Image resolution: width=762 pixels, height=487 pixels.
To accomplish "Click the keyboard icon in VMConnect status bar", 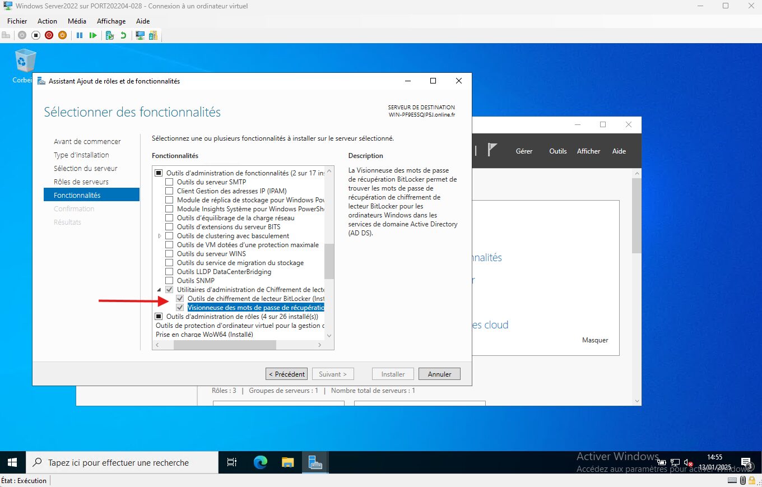I will [x=732, y=480].
